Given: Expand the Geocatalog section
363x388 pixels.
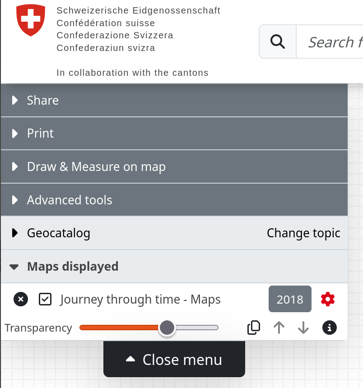Looking at the screenshot, I should coord(59,233).
